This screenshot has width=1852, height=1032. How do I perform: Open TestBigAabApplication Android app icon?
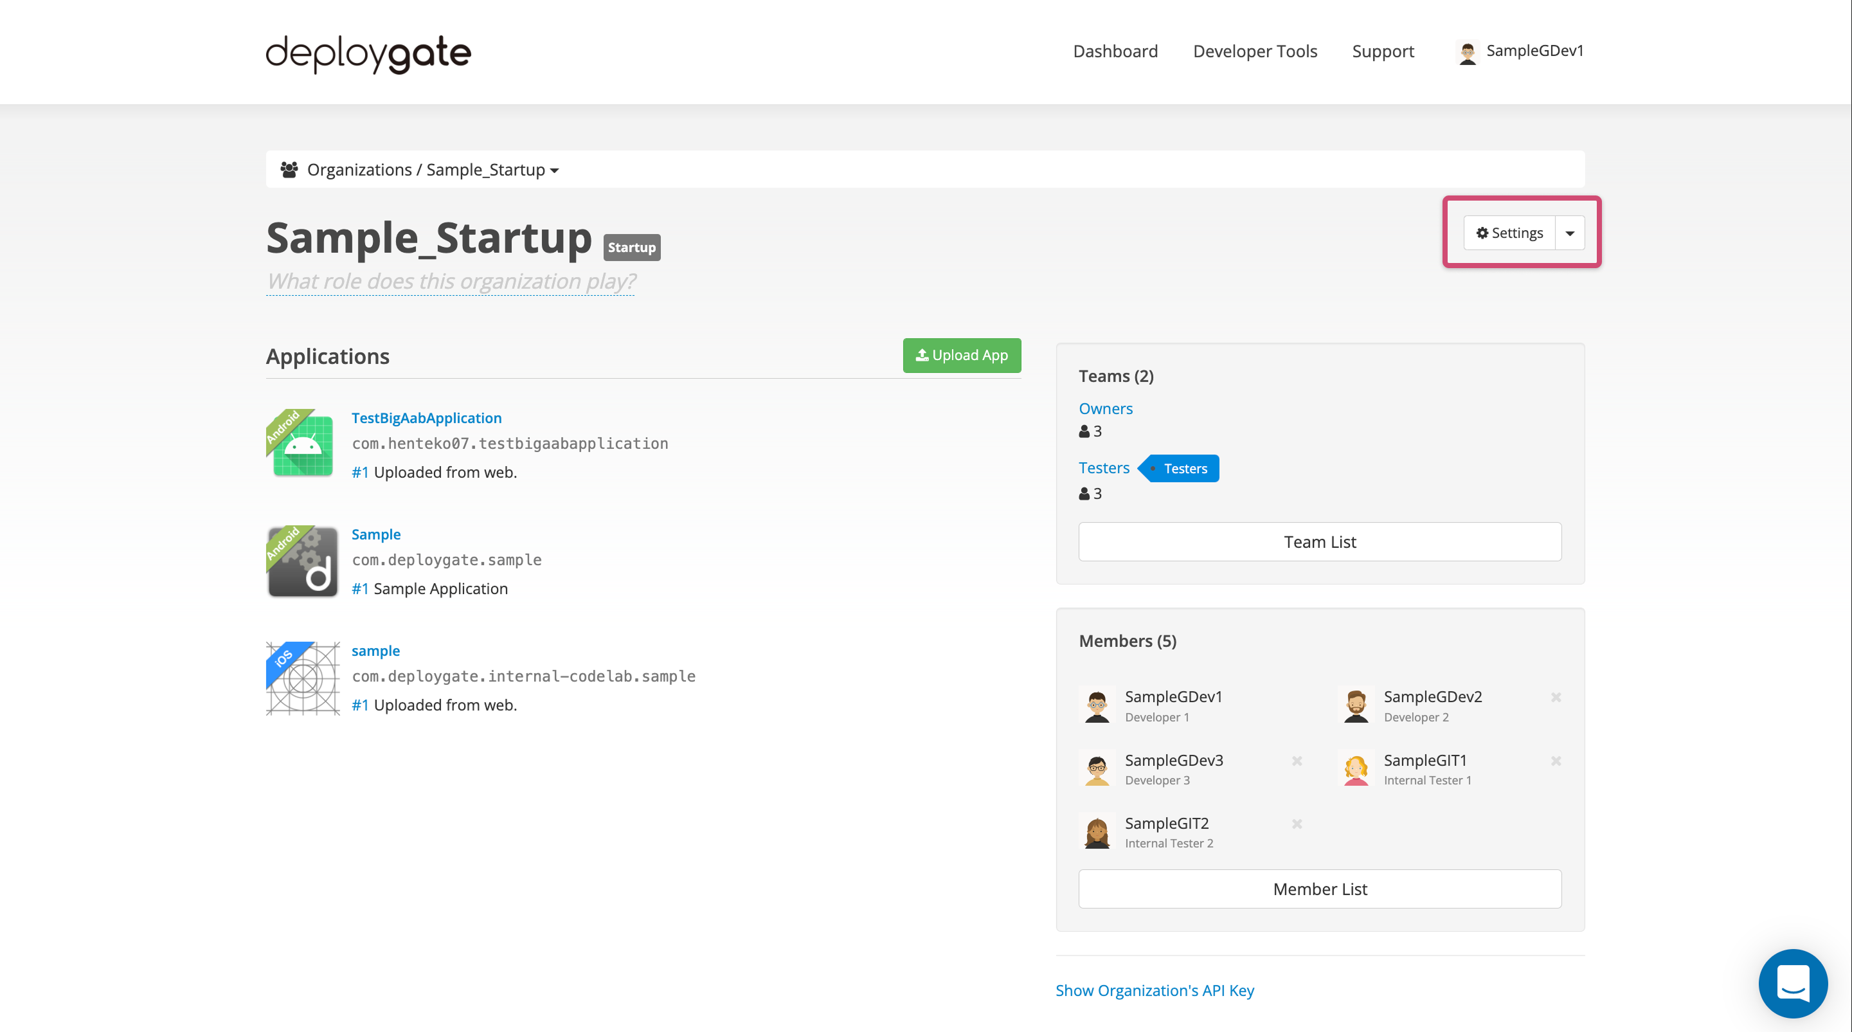click(303, 444)
